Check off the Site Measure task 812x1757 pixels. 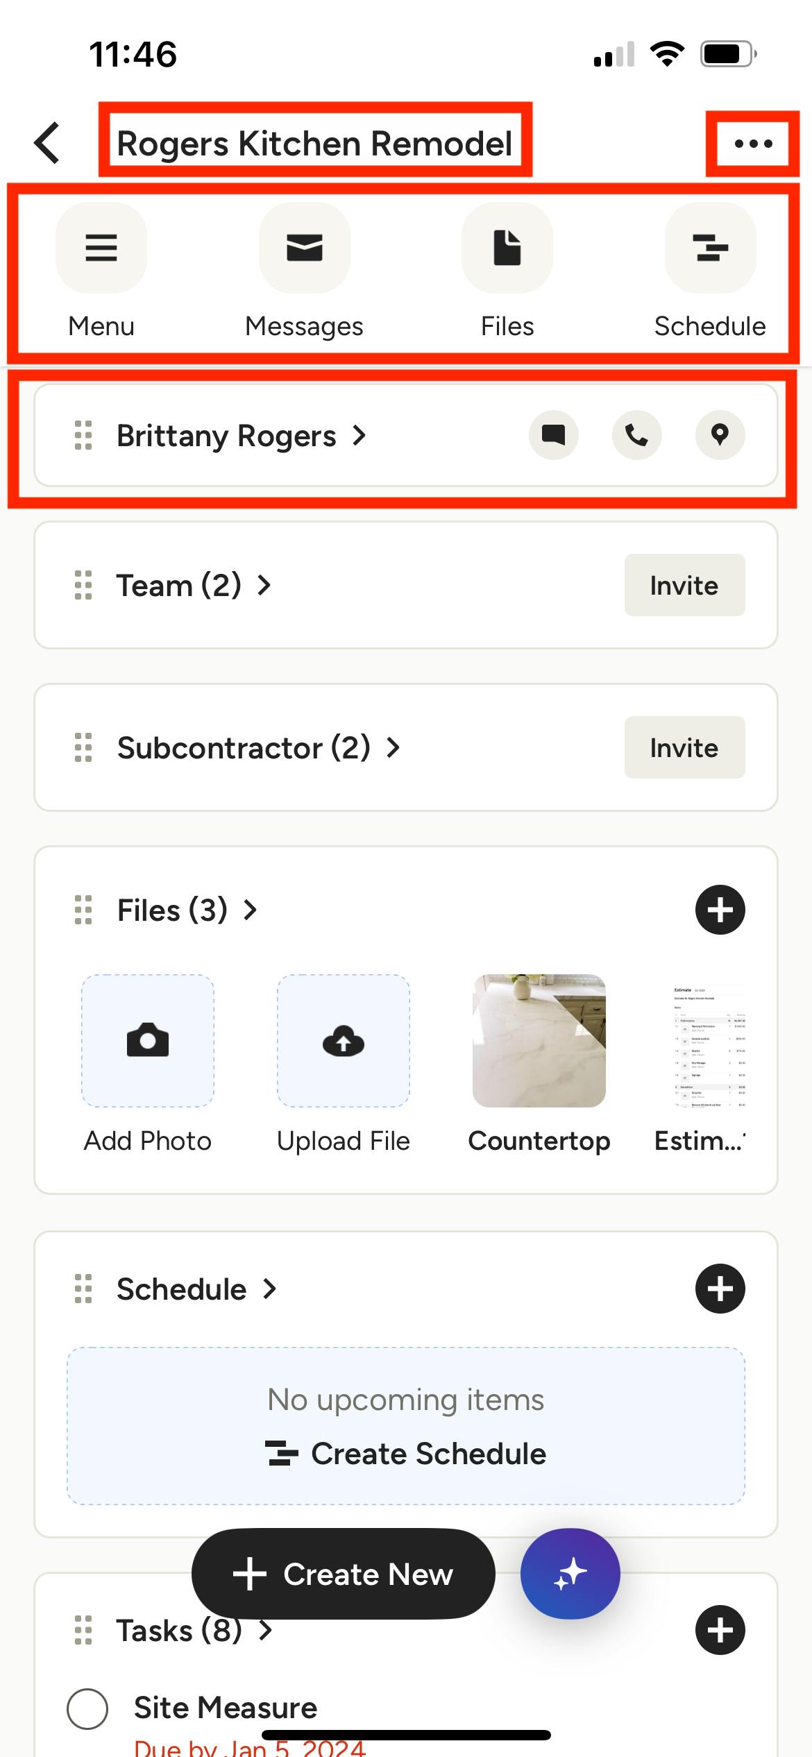click(87, 1708)
